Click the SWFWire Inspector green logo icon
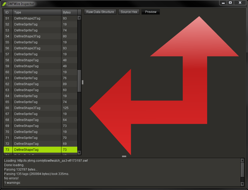Screen dimensions: 248x190 (x=4, y=4)
